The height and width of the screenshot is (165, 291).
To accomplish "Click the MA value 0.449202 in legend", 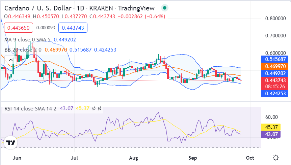I will click(65, 40).
